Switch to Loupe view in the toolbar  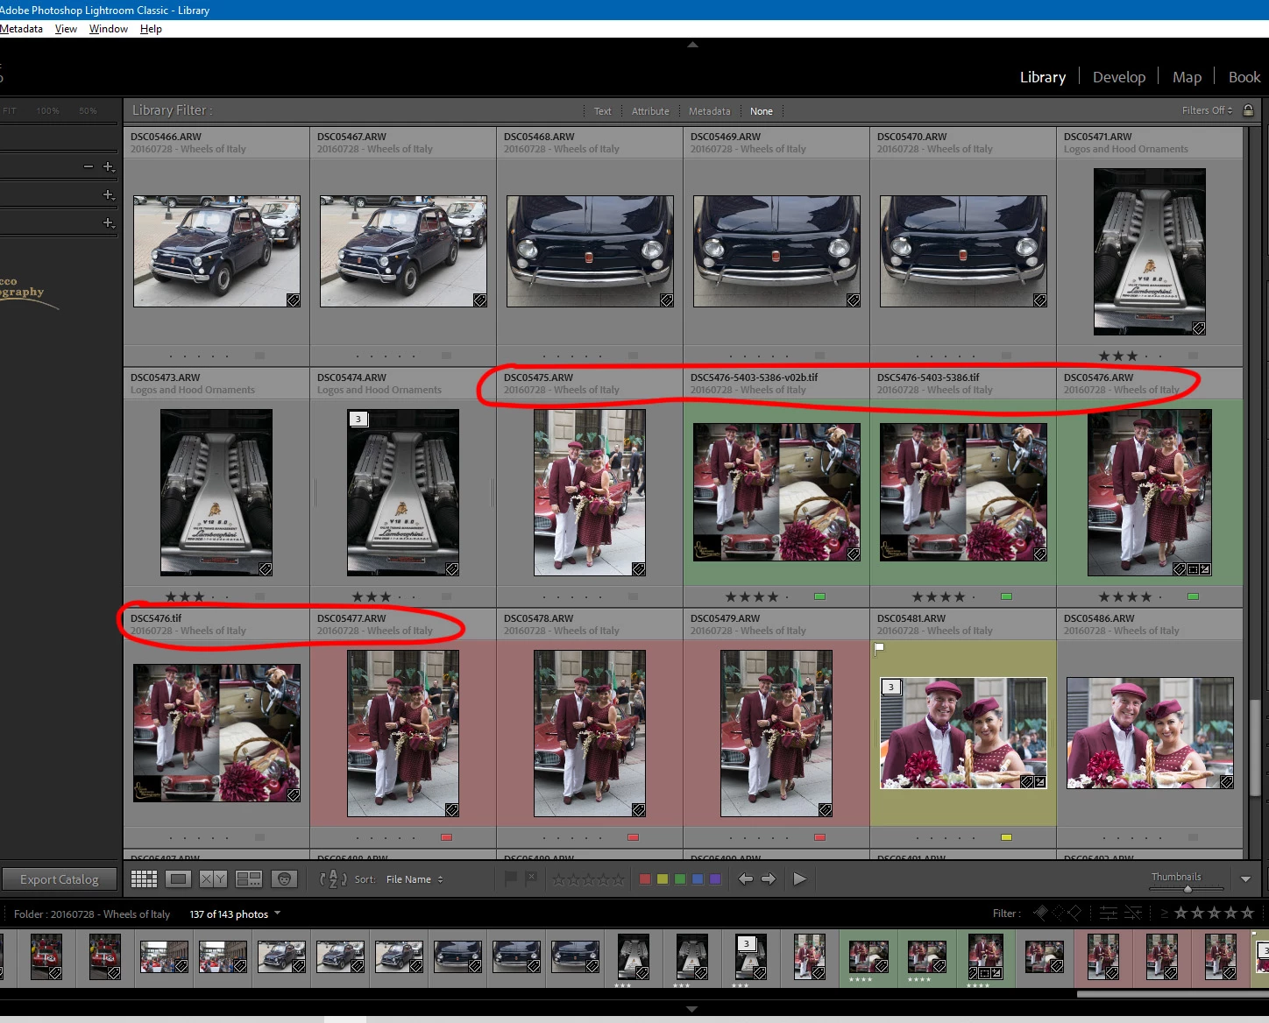click(x=178, y=878)
